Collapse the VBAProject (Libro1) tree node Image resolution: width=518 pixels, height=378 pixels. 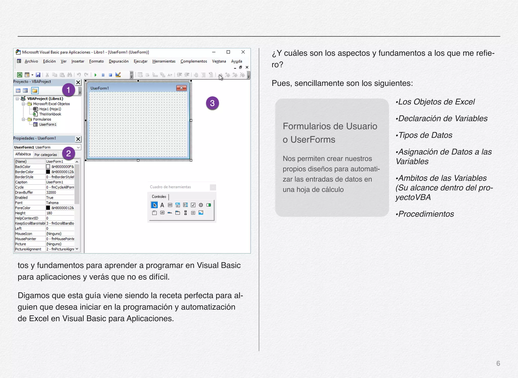17,99
